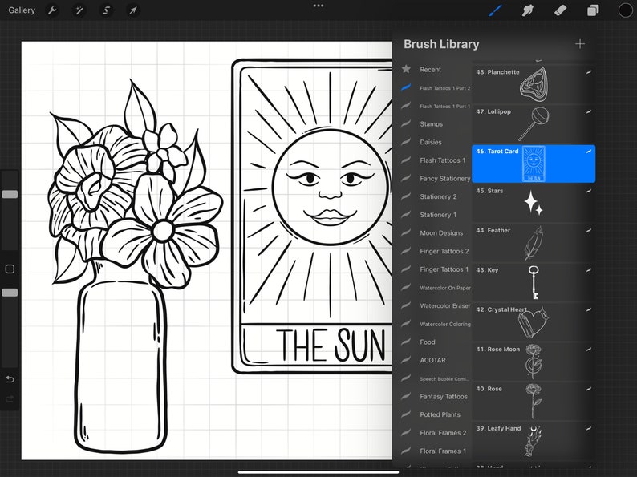Choose the 44. Feather brush
The width and height of the screenshot is (637, 477).
click(534, 242)
